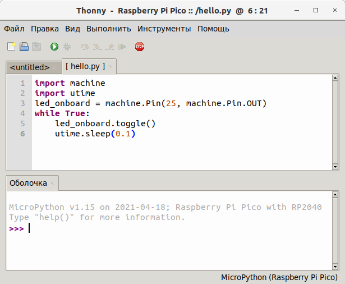The image size is (345, 284).
Task: Close the <untitled> tab
Action: coord(55,67)
